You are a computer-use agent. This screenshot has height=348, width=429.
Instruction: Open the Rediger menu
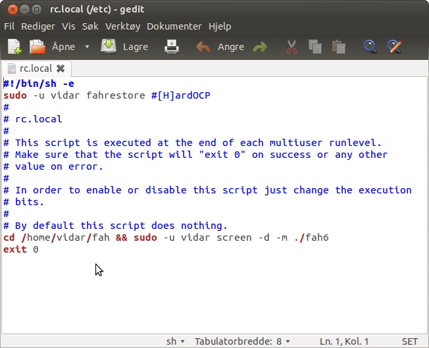pos(38,26)
